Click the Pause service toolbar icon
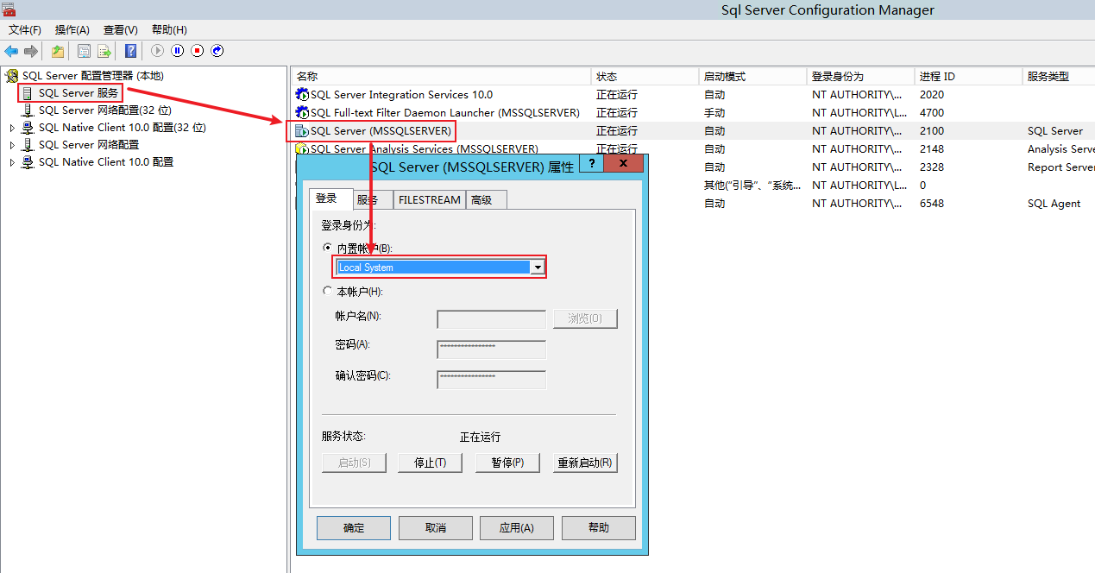Image resolution: width=1095 pixels, height=573 pixels. 179,50
